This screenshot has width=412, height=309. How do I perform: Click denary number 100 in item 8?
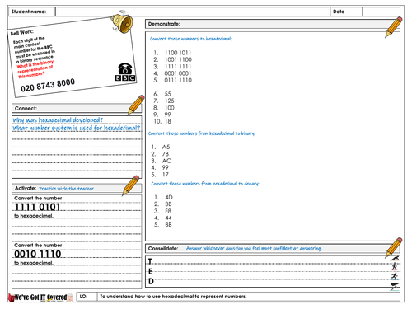tap(169, 108)
